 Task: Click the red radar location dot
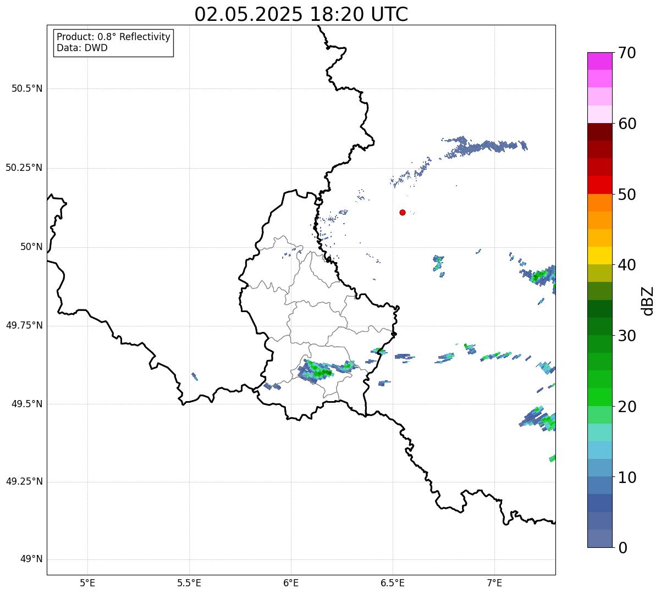[403, 212]
